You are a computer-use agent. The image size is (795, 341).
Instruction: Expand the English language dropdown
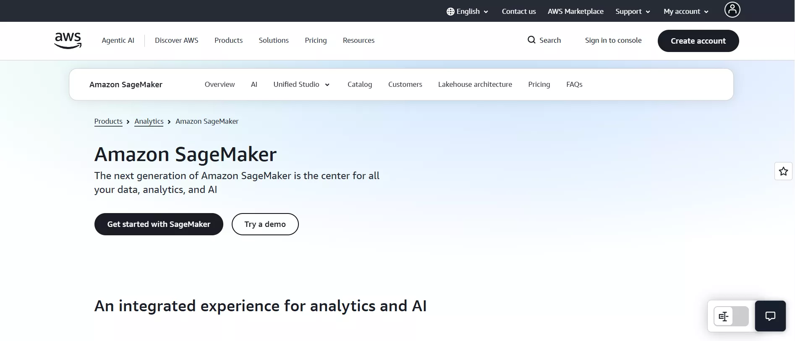[468, 12]
